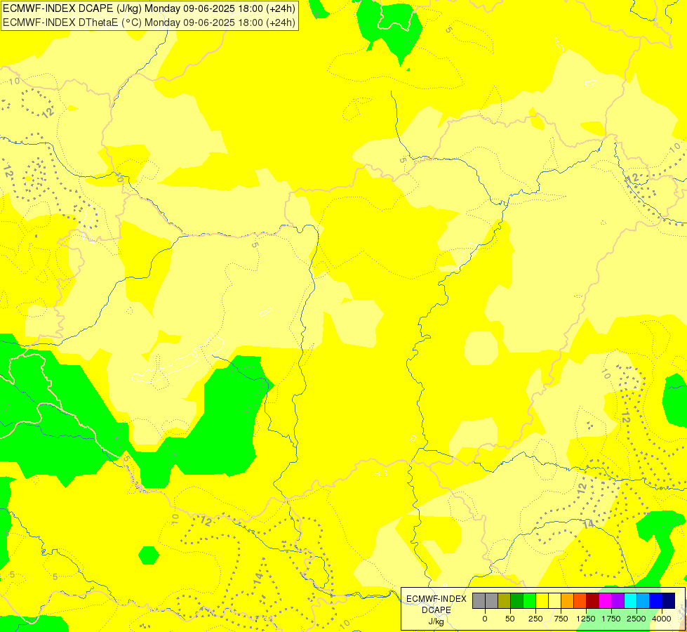Select the pale yellow legend swatch

pos(554,601)
